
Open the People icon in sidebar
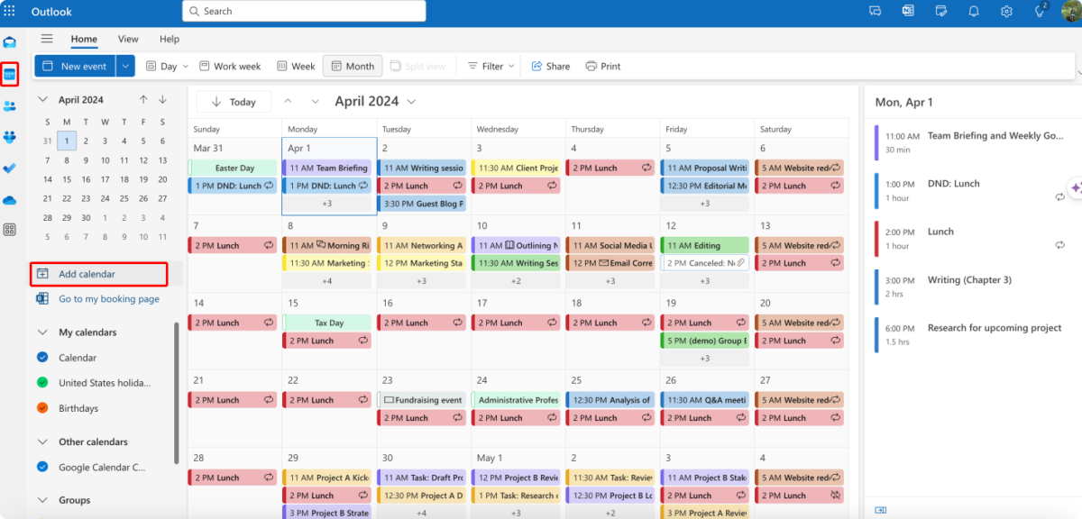click(10, 105)
